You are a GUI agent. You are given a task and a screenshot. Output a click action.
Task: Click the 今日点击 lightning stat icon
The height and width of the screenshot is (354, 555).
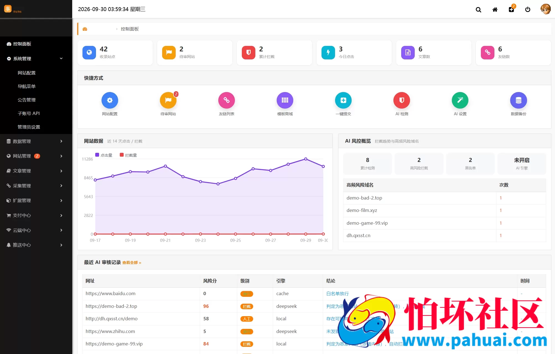point(328,53)
